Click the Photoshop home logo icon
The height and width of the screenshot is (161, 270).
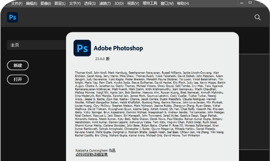[x=13, y=17]
